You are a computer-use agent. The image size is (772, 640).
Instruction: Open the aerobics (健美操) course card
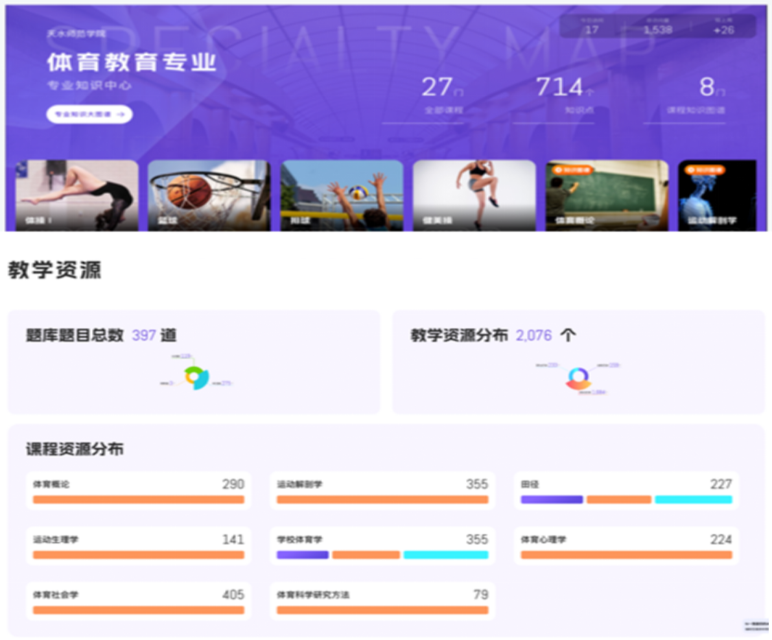tap(474, 195)
